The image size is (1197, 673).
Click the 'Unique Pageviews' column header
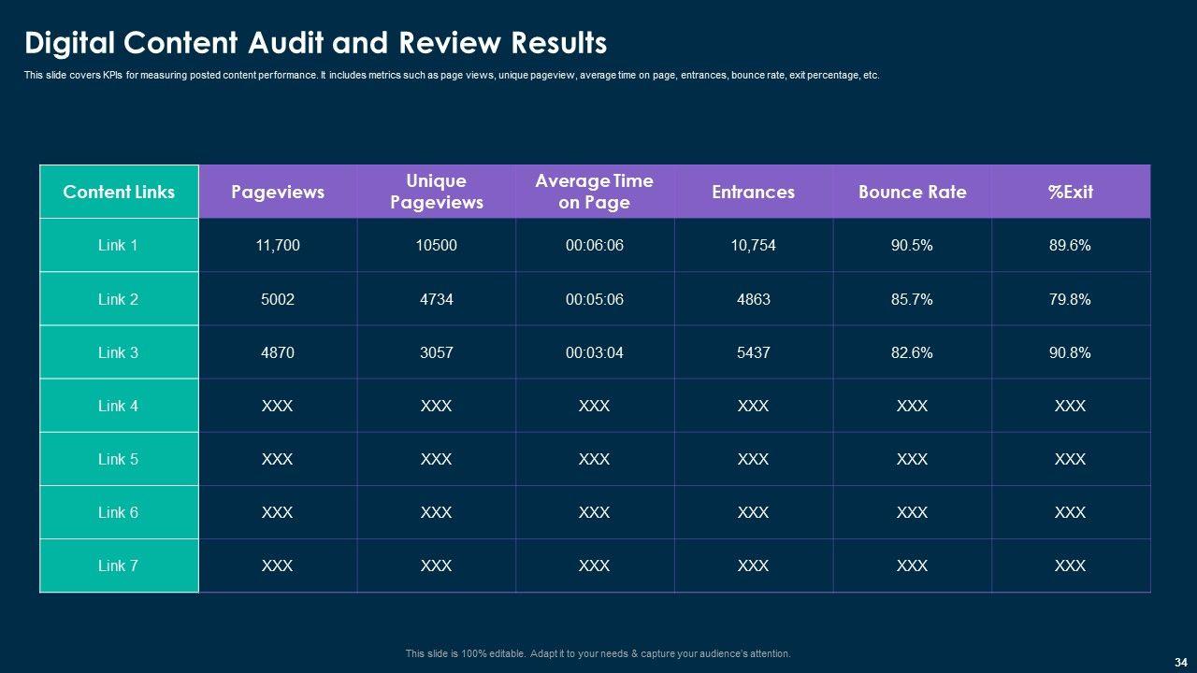point(436,192)
